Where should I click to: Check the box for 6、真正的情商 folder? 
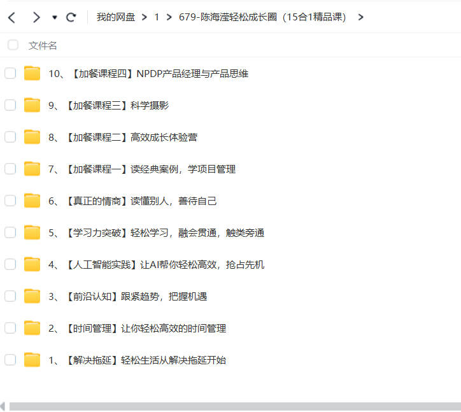[10, 201]
